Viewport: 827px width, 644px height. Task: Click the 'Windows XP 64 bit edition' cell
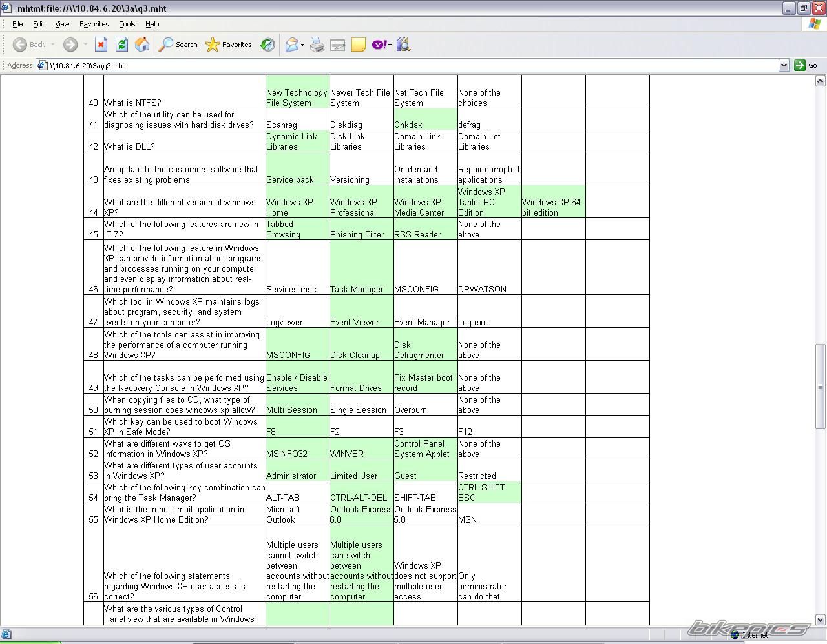pos(553,201)
